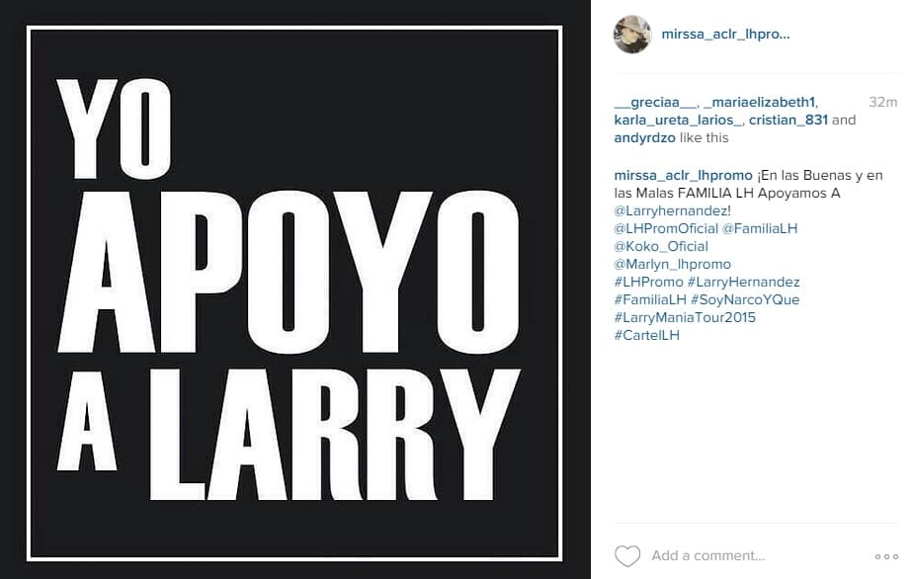Browse the #CartelLH hashtag
This screenshot has width=914, height=579.
click(646, 335)
